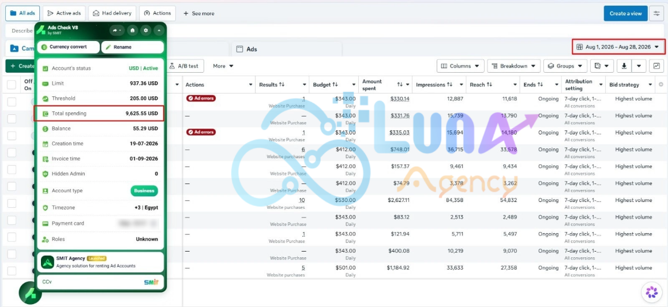The height and width of the screenshot is (307, 668).
Task: Switch to Had delivery view
Action: 112,13
